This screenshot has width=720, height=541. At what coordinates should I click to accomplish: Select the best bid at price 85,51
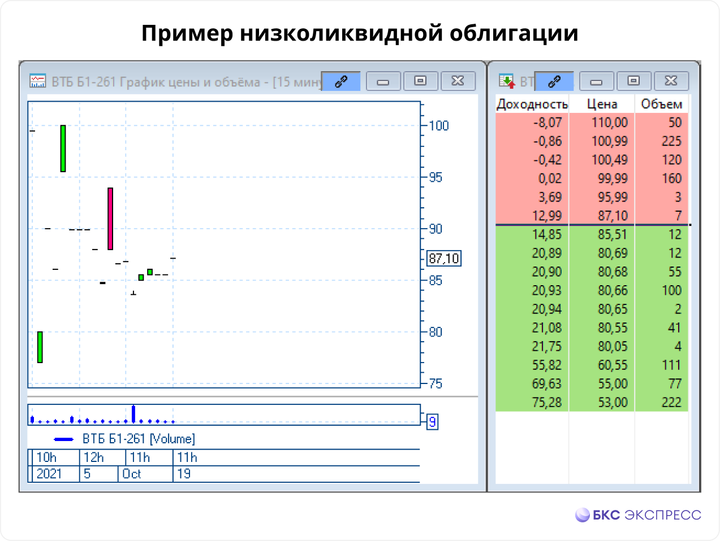(592, 234)
